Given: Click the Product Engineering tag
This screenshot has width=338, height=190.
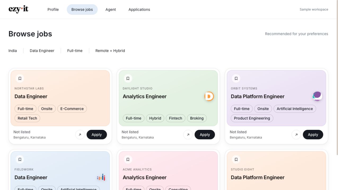Looking at the screenshot, I should 252,118.
